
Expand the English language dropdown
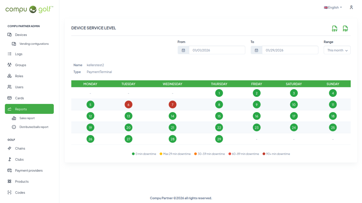(333, 7)
